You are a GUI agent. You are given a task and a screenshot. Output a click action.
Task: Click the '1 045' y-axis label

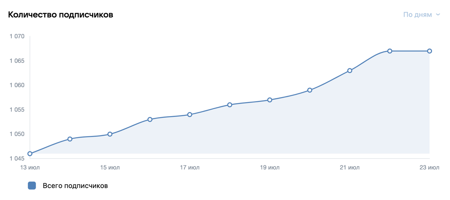[x=17, y=158]
